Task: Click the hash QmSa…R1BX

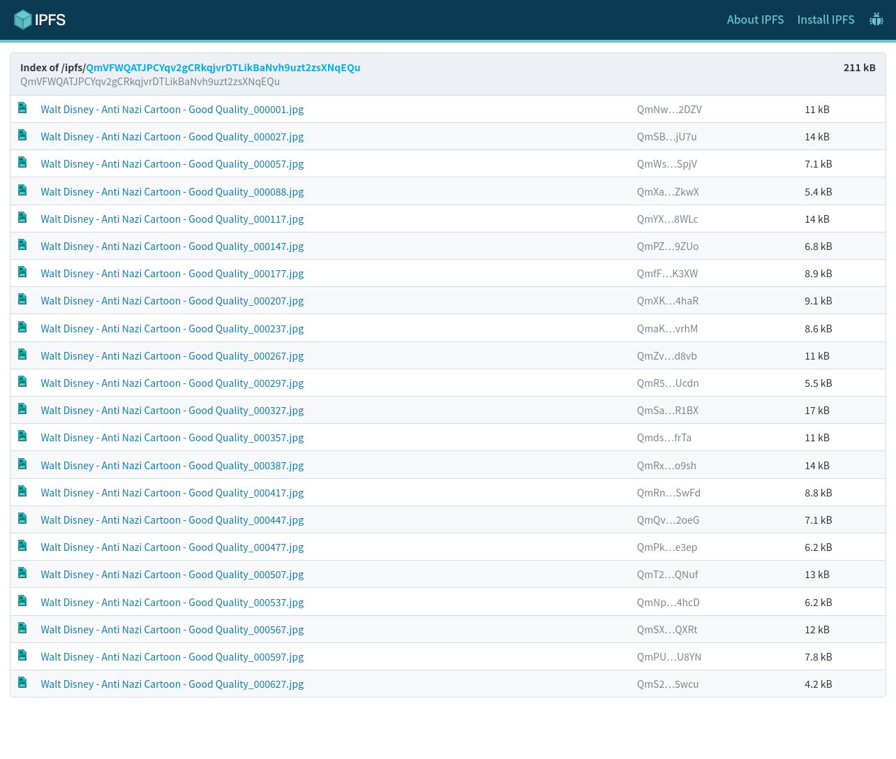Action: 667,411
